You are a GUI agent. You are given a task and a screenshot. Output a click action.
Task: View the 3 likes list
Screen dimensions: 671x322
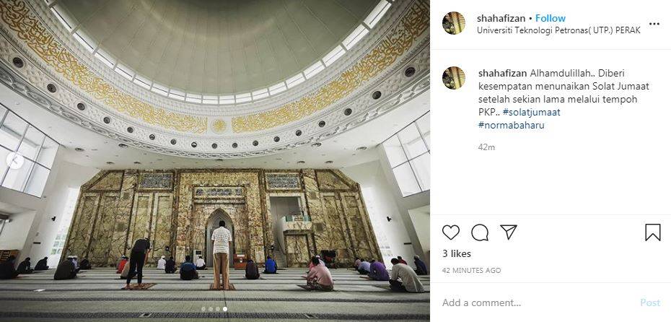(457, 254)
